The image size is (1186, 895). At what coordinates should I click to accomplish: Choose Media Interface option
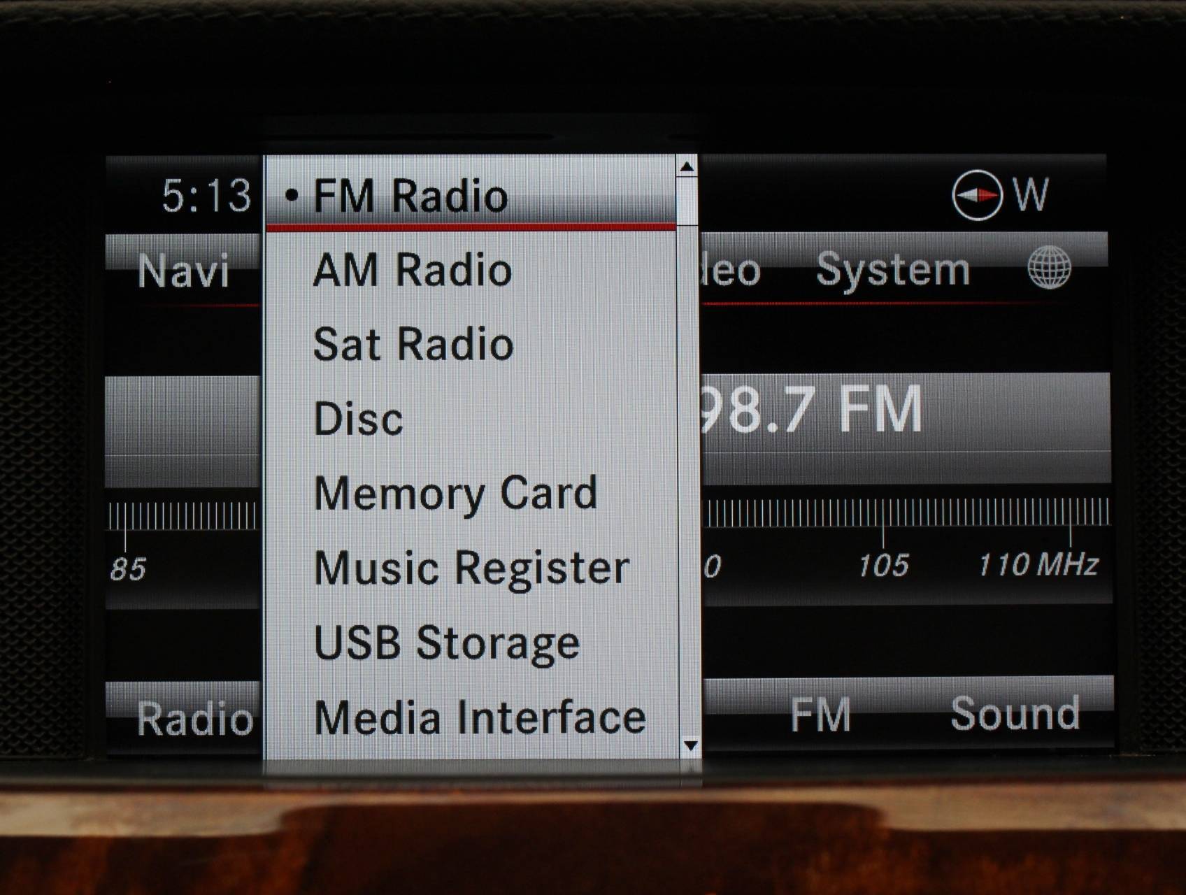coord(480,717)
